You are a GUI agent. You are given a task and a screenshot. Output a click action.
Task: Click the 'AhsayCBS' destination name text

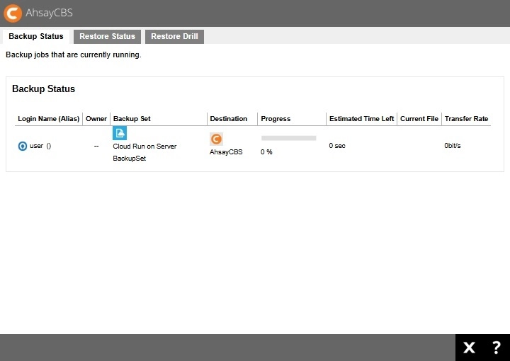click(226, 152)
